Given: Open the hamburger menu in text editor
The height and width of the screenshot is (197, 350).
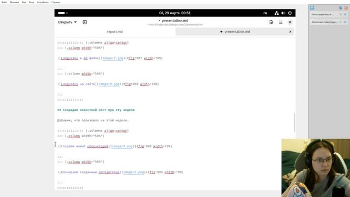Looking at the screenshot, I should [x=281, y=22].
